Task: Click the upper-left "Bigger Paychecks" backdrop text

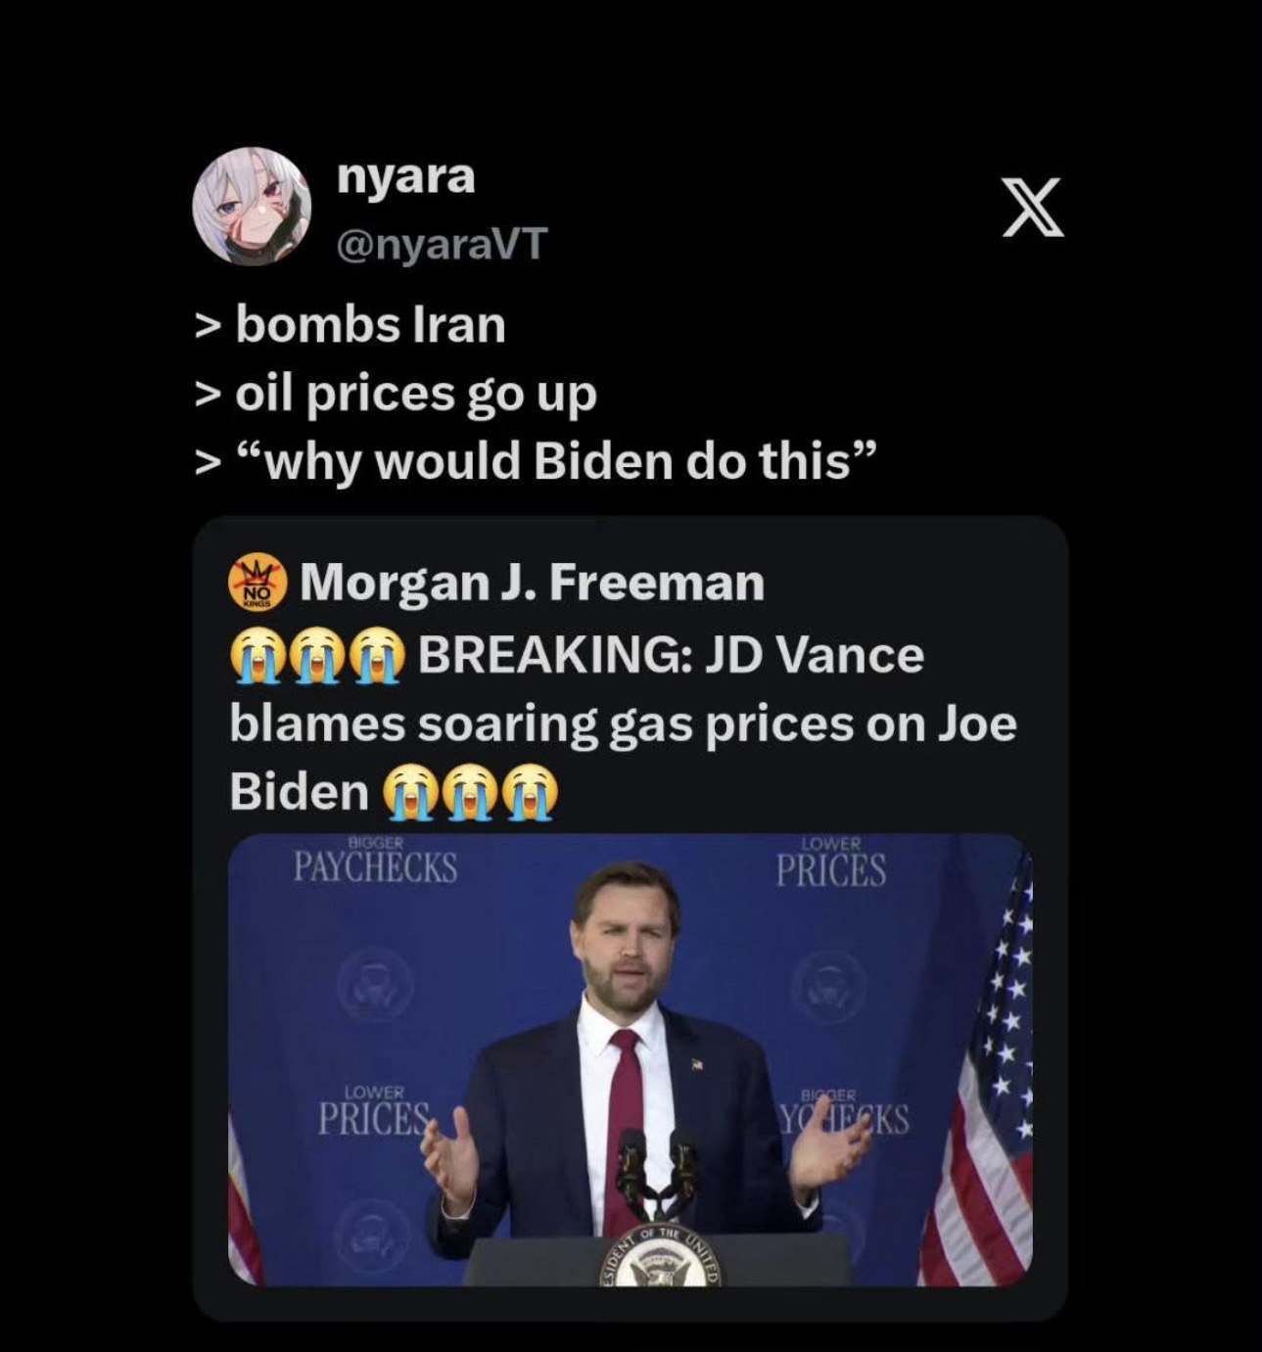Action: tap(375, 862)
